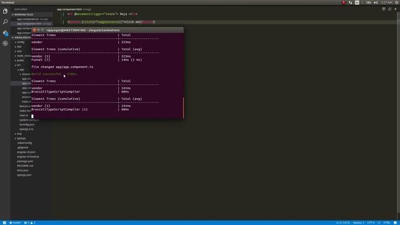Expand the dist folder
The image size is (400, 225).
point(19,47)
